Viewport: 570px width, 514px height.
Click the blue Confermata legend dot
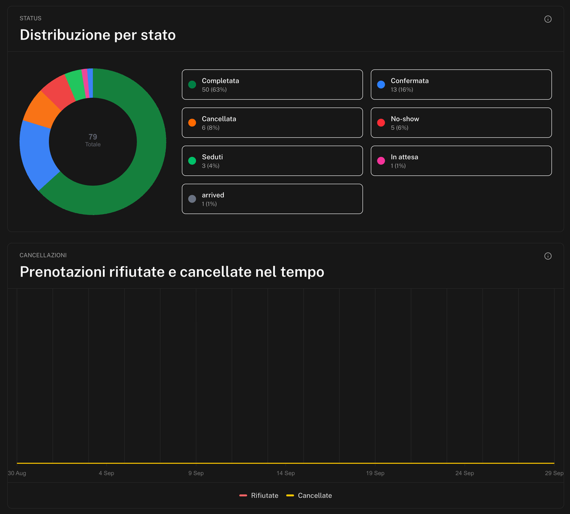pyautogui.click(x=381, y=85)
